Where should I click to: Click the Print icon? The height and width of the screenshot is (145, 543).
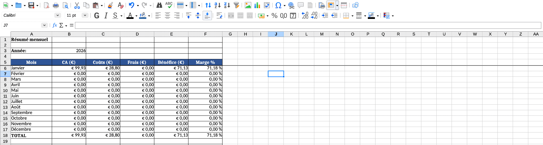(x=56, y=5)
